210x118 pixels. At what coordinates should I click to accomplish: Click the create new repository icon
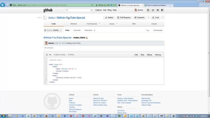[148, 10]
